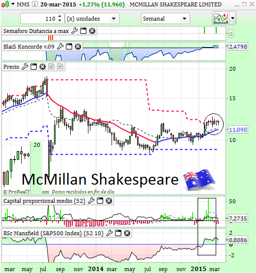The height and width of the screenshot is (273, 256).
Task: Configure the Precio panel with wrench icon
Action: [25, 66]
